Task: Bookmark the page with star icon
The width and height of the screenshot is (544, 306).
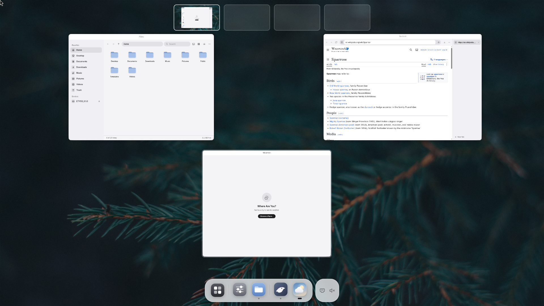Action: [439, 42]
